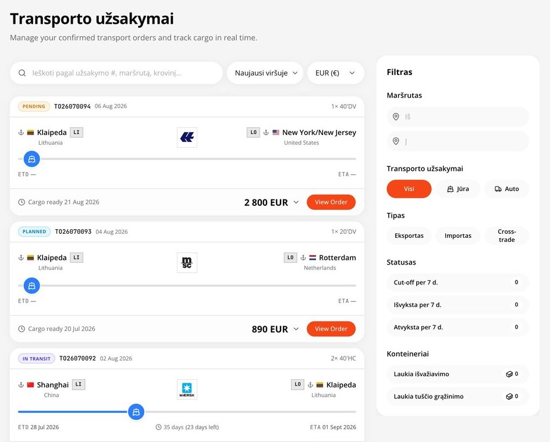Open the Naujausi viršuje sort dropdown
The height and width of the screenshot is (442, 550).
(265, 73)
